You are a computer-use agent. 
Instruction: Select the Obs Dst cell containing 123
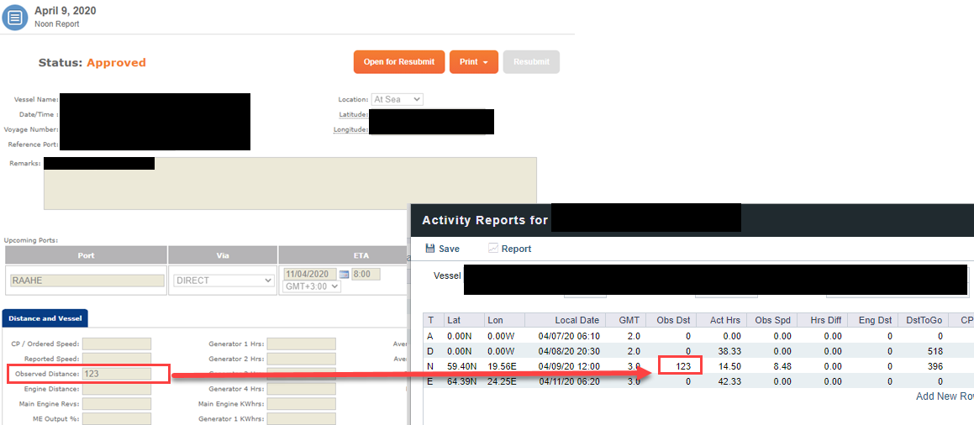coord(680,366)
